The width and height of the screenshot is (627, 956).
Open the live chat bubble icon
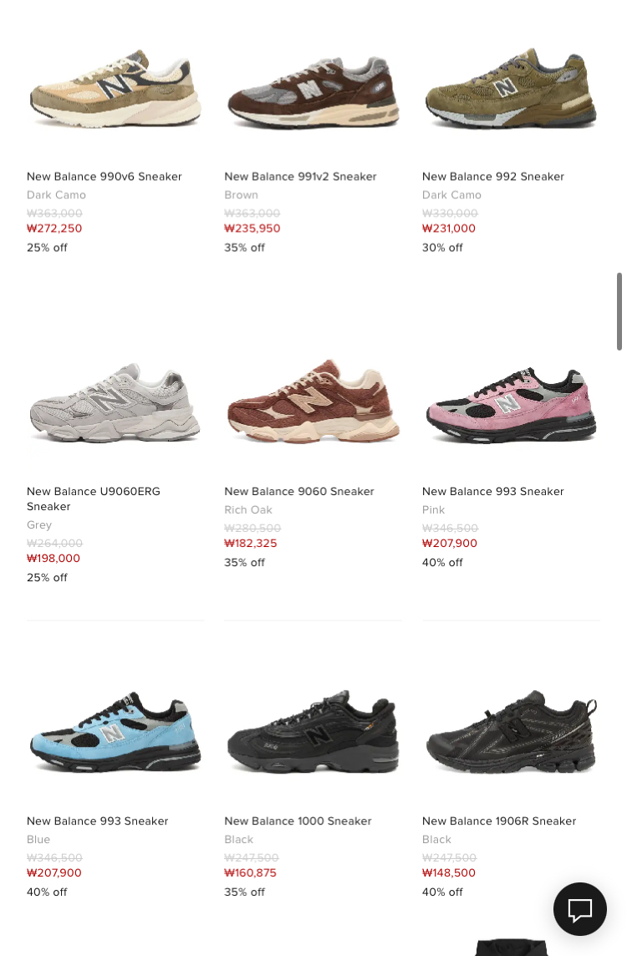[579, 908]
